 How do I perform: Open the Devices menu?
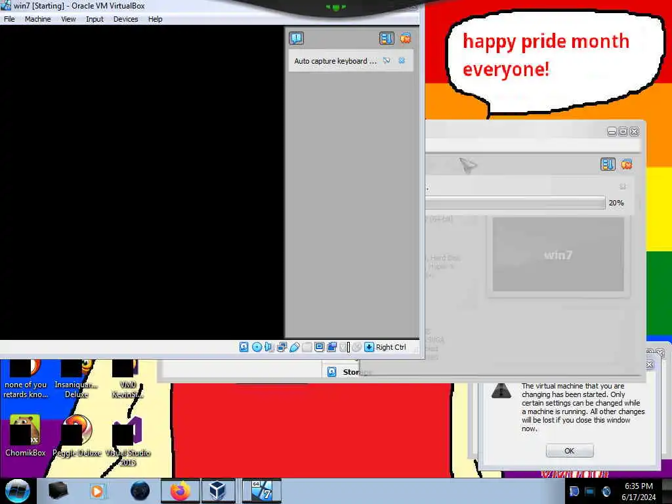click(x=125, y=19)
